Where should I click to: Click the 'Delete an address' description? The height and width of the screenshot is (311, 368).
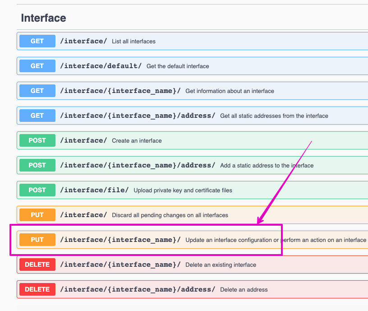click(x=244, y=290)
